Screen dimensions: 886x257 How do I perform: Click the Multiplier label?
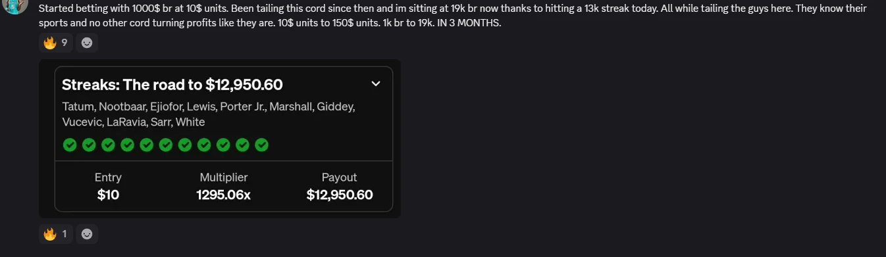click(224, 177)
